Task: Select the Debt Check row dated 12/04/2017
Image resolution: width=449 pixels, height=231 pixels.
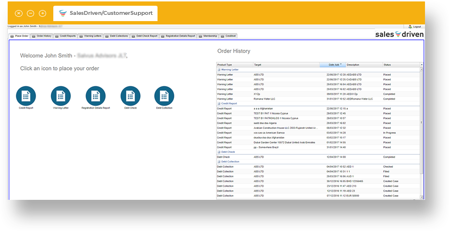Action: pyautogui.click(x=318, y=157)
